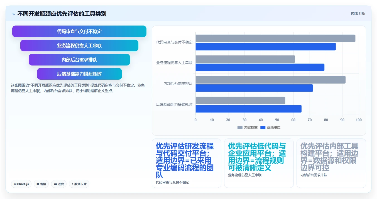Click the 数据卡片 tag chip

pyautogui.click(x=79, y=184)
